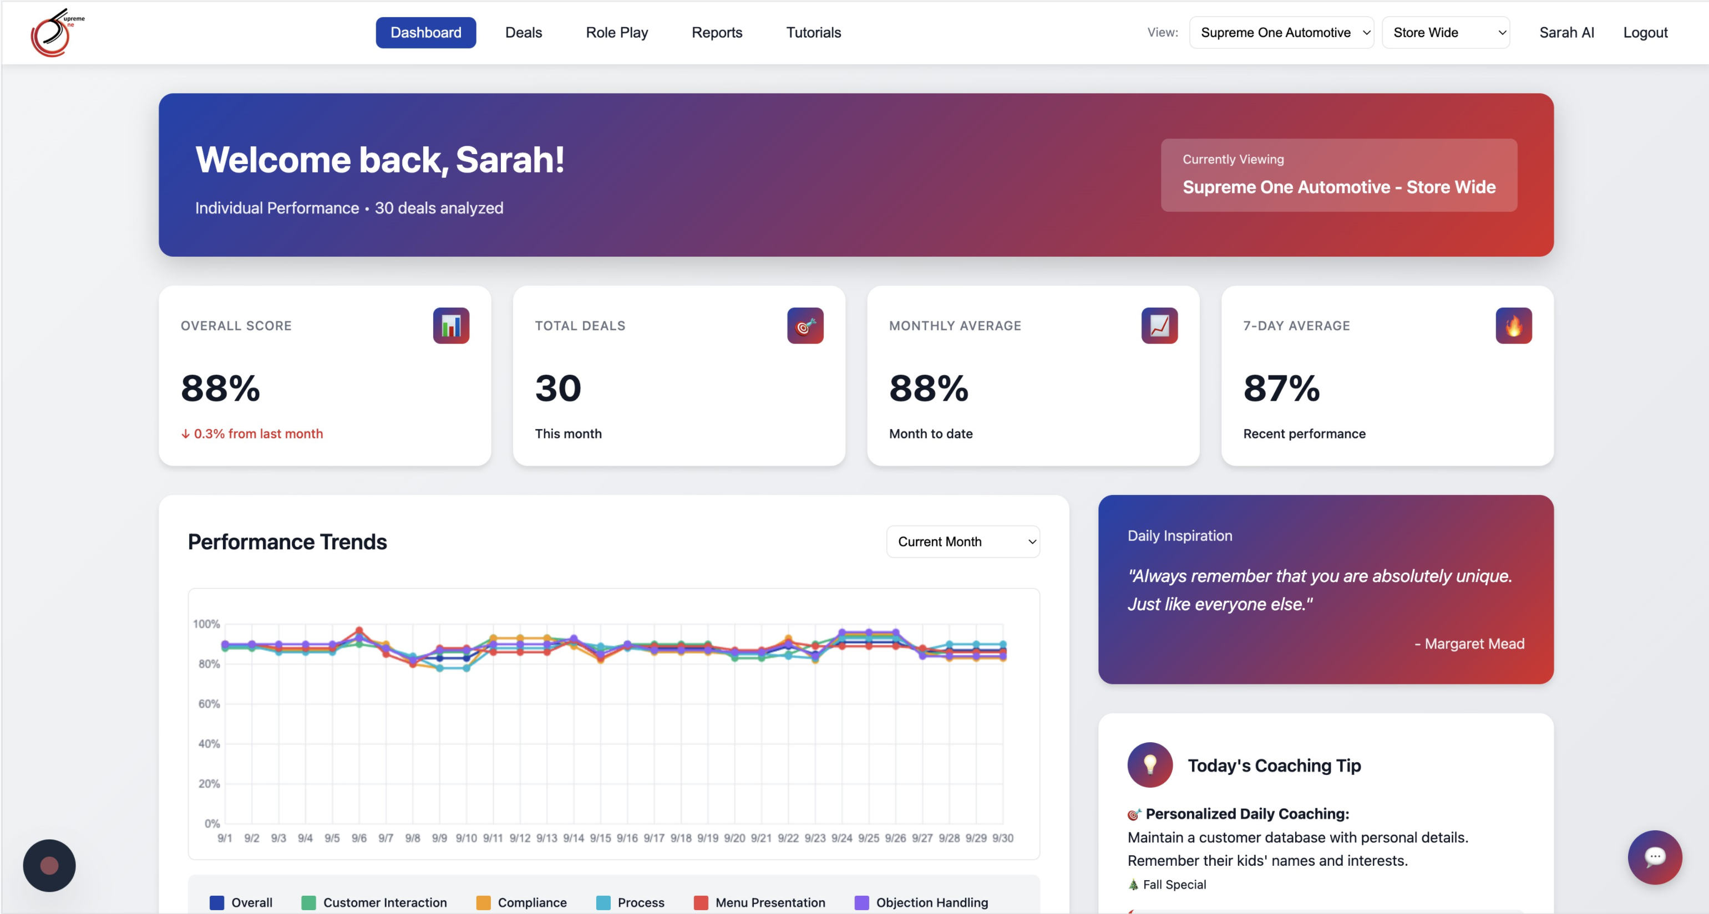Click the Total Deals target icon
This screenshot has width=1709, height=914.
click(x=805, y=325)
